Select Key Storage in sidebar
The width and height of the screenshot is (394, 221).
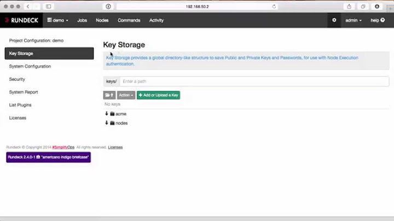(x=49, y=54)
